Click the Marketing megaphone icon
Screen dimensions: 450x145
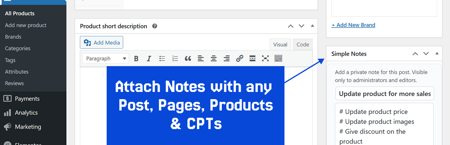click(x=8, y=127)
